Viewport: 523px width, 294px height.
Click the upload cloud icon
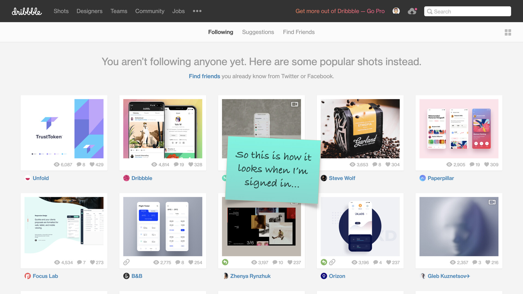click(412, 11)
